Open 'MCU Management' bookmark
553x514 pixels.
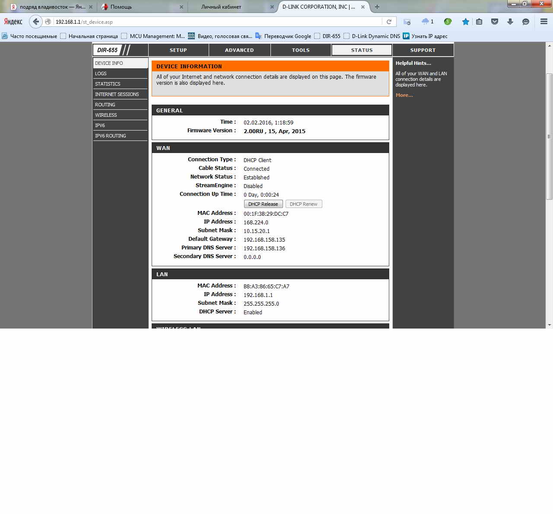point(153,36)
